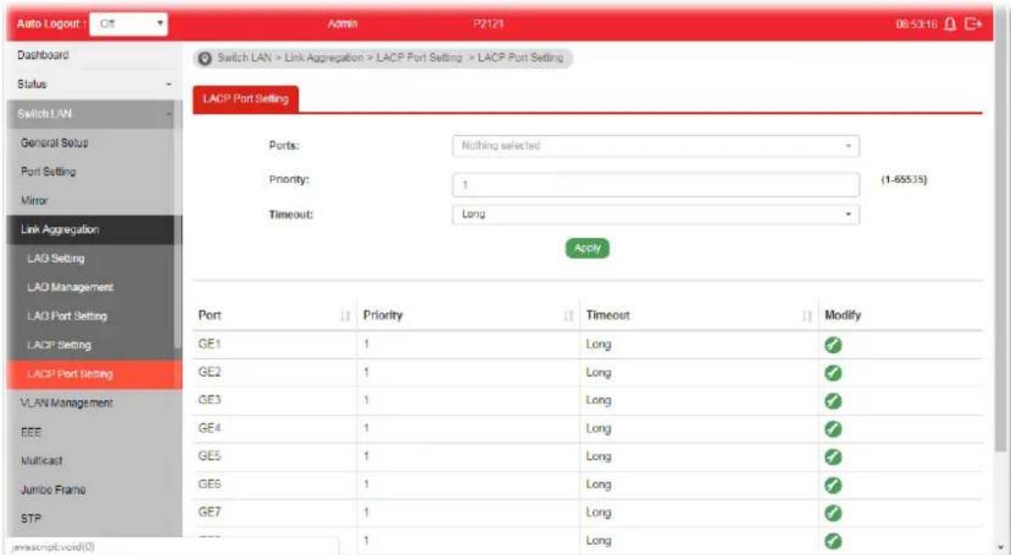Image resolution: width=1011 pixels, height=555 pixels.
Task: Click the P2121 model label
Action: click(489, 24)
